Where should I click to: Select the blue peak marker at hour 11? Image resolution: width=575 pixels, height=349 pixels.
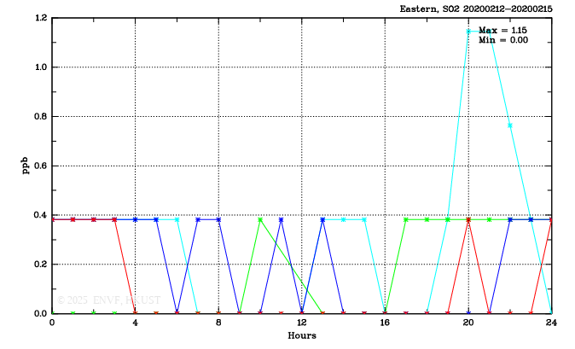pos(282,219)
